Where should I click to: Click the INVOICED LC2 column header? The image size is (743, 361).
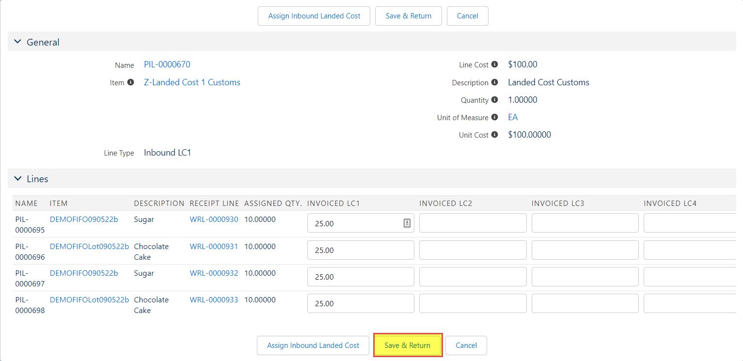point(446,204)
